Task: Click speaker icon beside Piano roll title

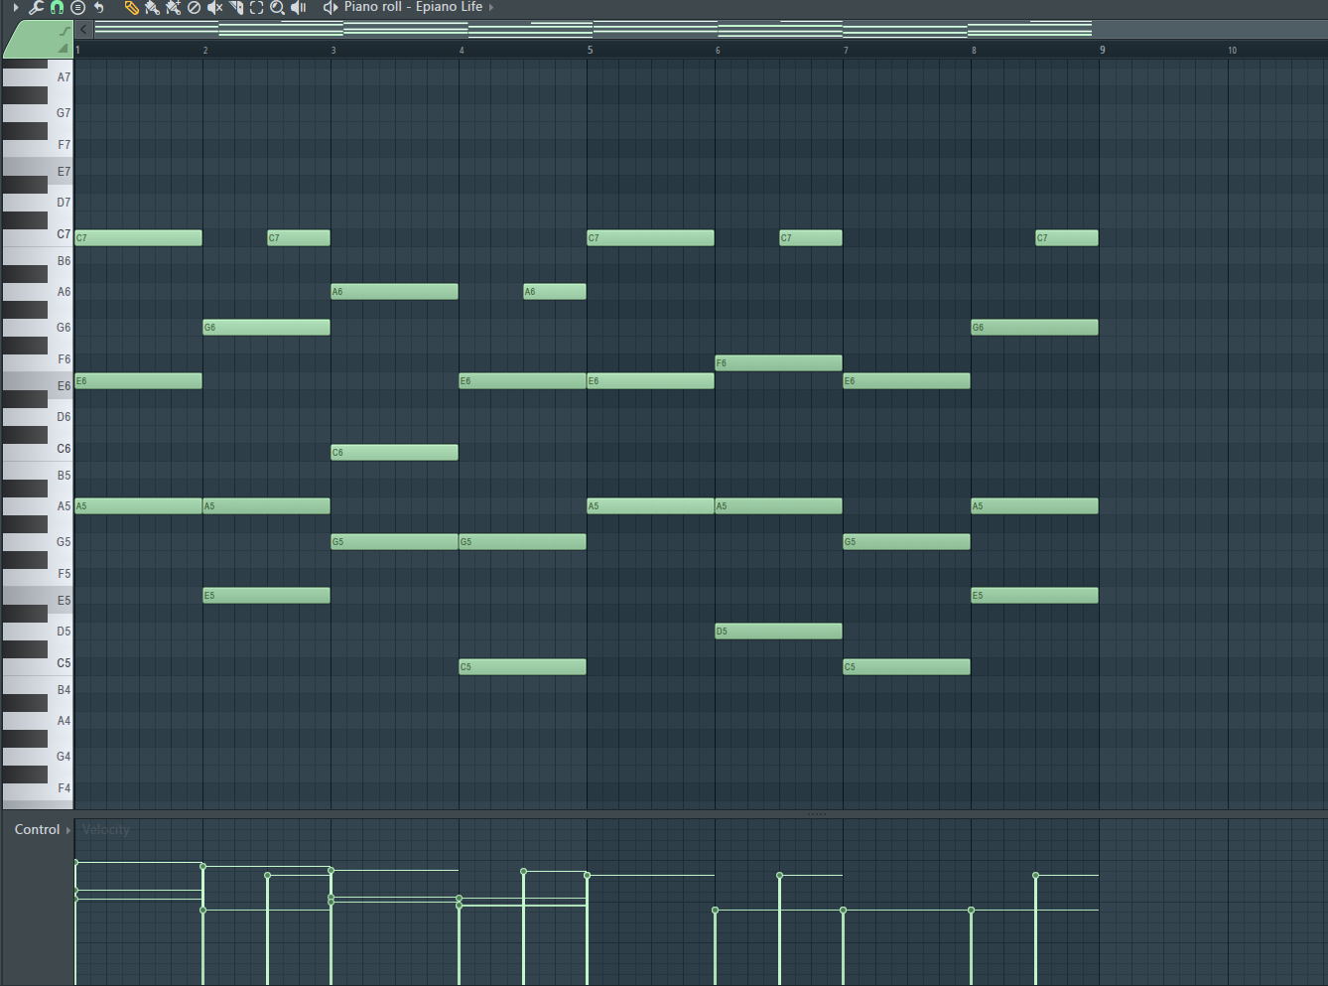Action: (x=331, y=7)
